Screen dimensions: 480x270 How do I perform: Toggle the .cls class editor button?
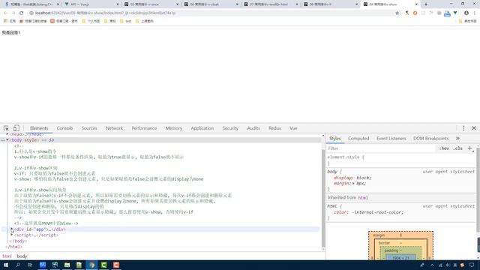click(458, 148)
